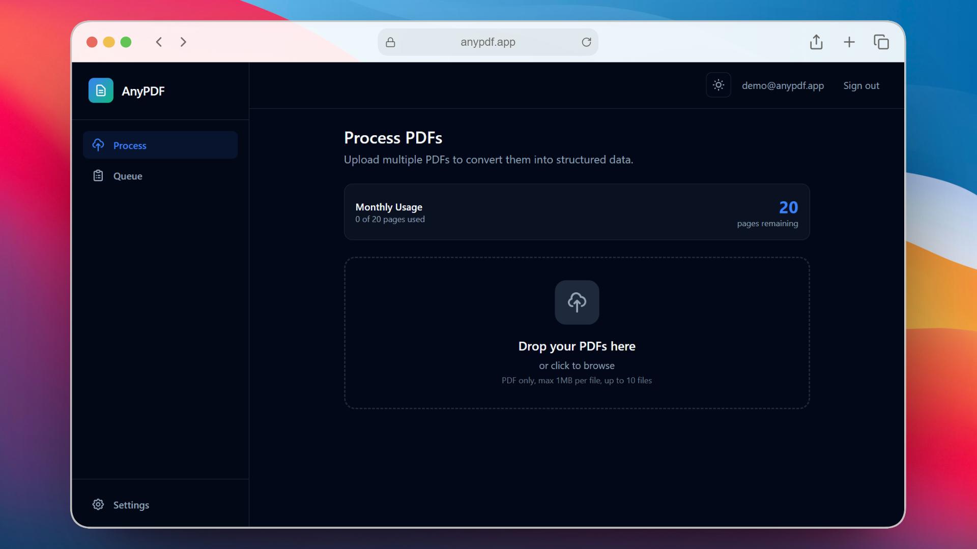
Task: Click the drop zone to browse PDFs
Action: point(577,365)
